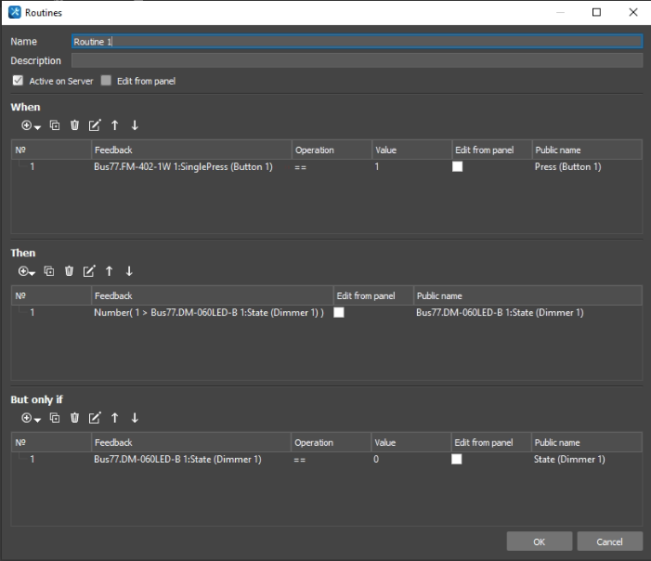This screenshot has width=651, height=561.
Task: Open the edit icon in the Then toolbar
Action: (x=89, y=271)
